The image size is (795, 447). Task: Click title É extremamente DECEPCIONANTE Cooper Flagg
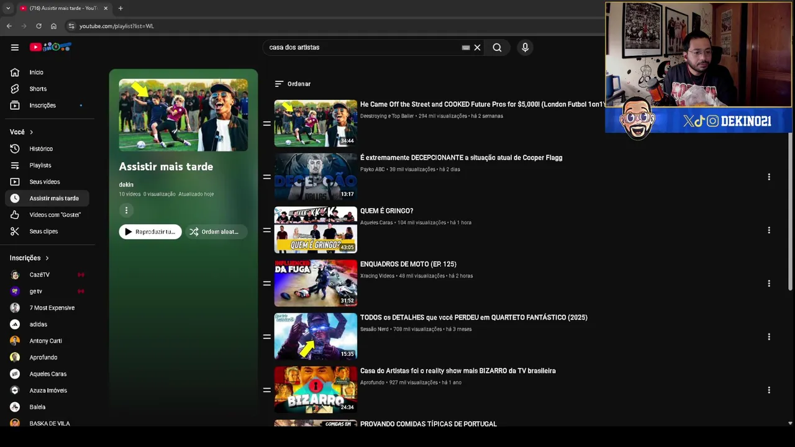(461, 158)
